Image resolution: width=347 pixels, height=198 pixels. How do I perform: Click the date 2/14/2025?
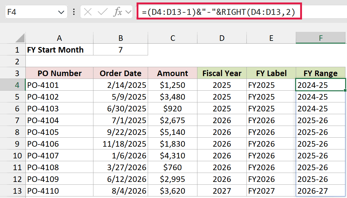121,85
